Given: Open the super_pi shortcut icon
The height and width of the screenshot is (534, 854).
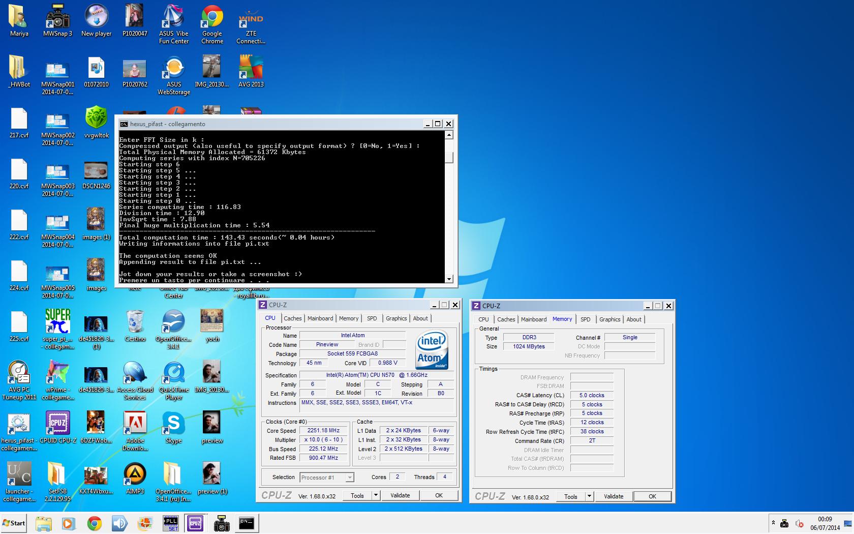Looking at the screenshot, I should 57,329.
